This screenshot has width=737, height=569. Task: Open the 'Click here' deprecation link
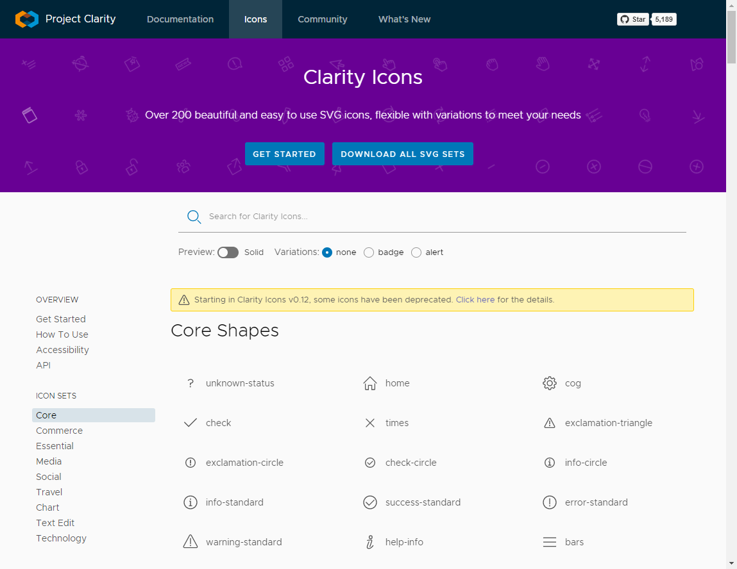475,300
